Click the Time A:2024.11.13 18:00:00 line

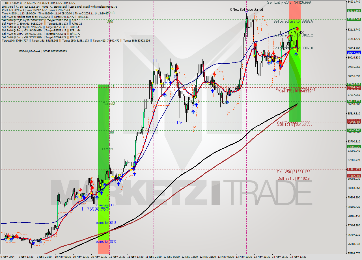(19, 13)
